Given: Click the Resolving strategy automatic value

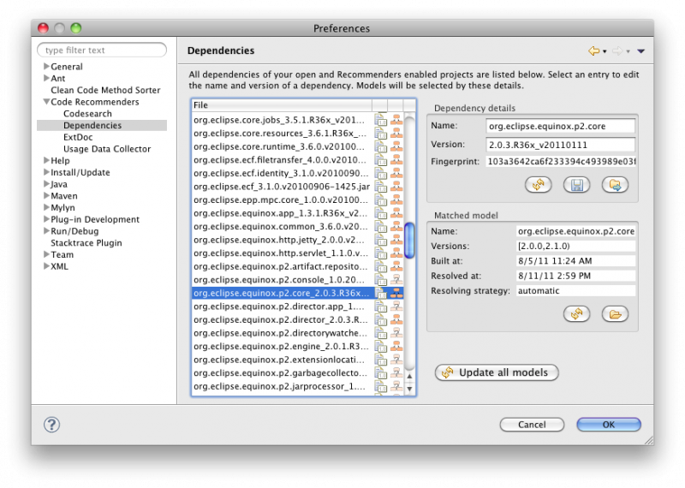Looking at the screenshot, I should pos(575,291).
